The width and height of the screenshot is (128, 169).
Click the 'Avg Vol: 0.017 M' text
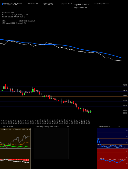click(82, 5)
